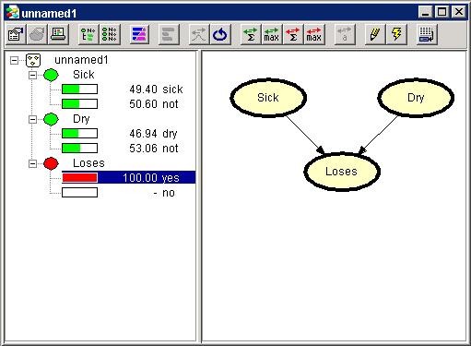Screen dimensions: 471x346
Task: Click the blue and magenta bars icon
Action: 139,34
